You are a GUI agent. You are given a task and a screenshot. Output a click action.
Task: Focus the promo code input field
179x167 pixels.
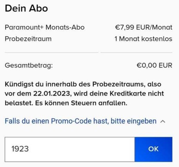[x=70, y=149]
